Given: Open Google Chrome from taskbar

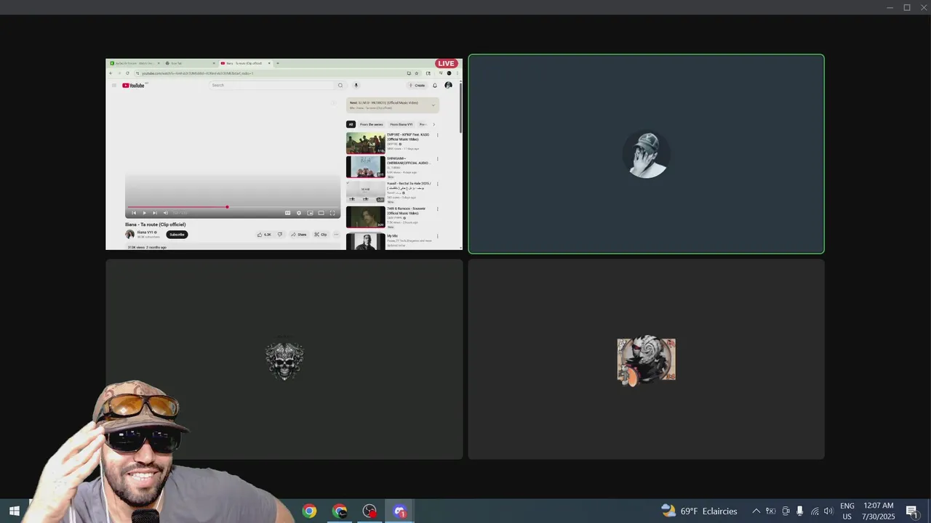Looking at the screenshot, I should tap(310, 511).
